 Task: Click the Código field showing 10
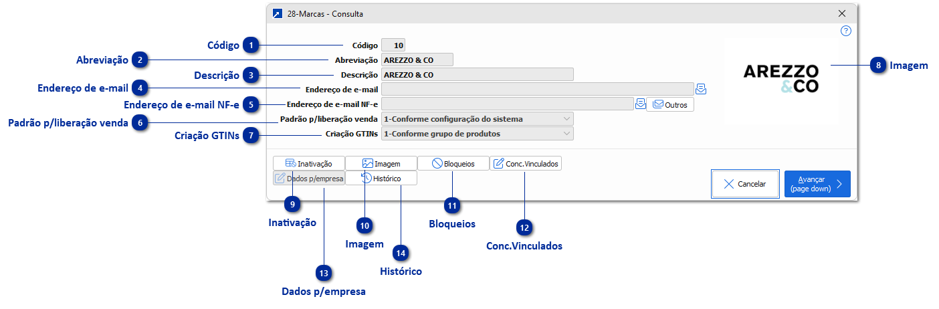click(393, 46)
